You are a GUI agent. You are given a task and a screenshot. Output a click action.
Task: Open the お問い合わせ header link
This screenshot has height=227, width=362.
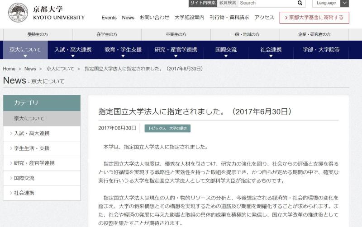point(154,18)
